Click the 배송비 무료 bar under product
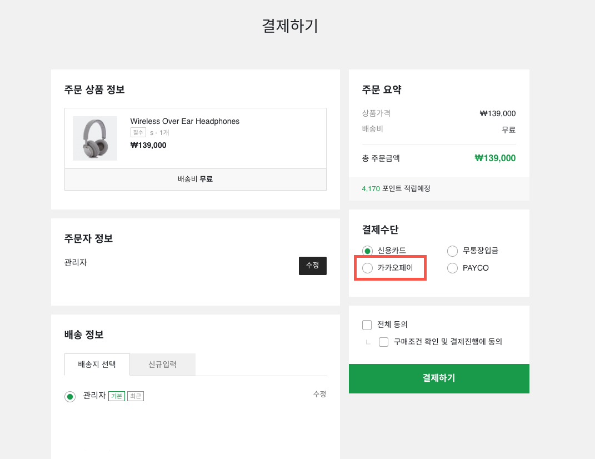The height and width of the screenshot is (459, 595). [195, 179]
